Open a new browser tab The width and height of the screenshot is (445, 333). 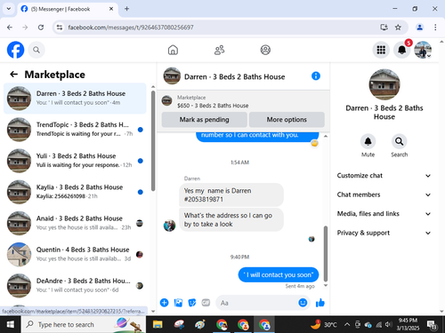(126, 9)
